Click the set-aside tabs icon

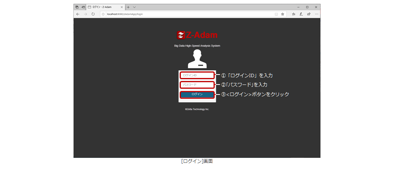pos(83,7)
